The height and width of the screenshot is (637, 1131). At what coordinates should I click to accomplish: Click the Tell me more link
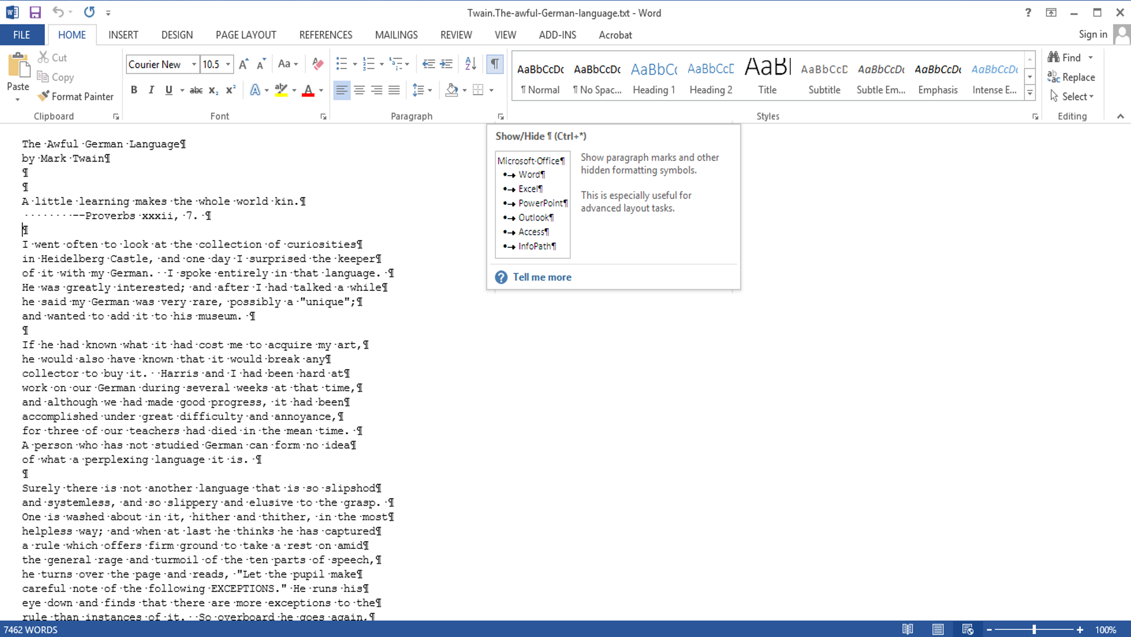pyautogui.click(x=541, y=277)
